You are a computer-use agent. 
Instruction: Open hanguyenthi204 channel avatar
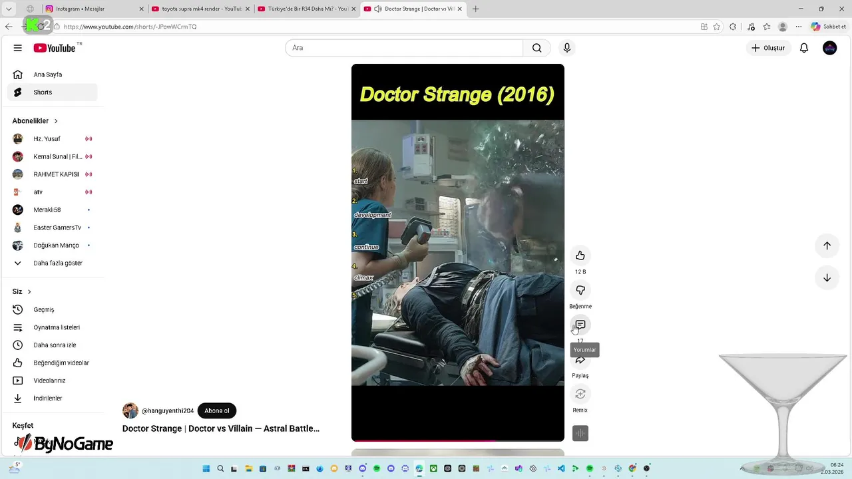coord(130,410)
